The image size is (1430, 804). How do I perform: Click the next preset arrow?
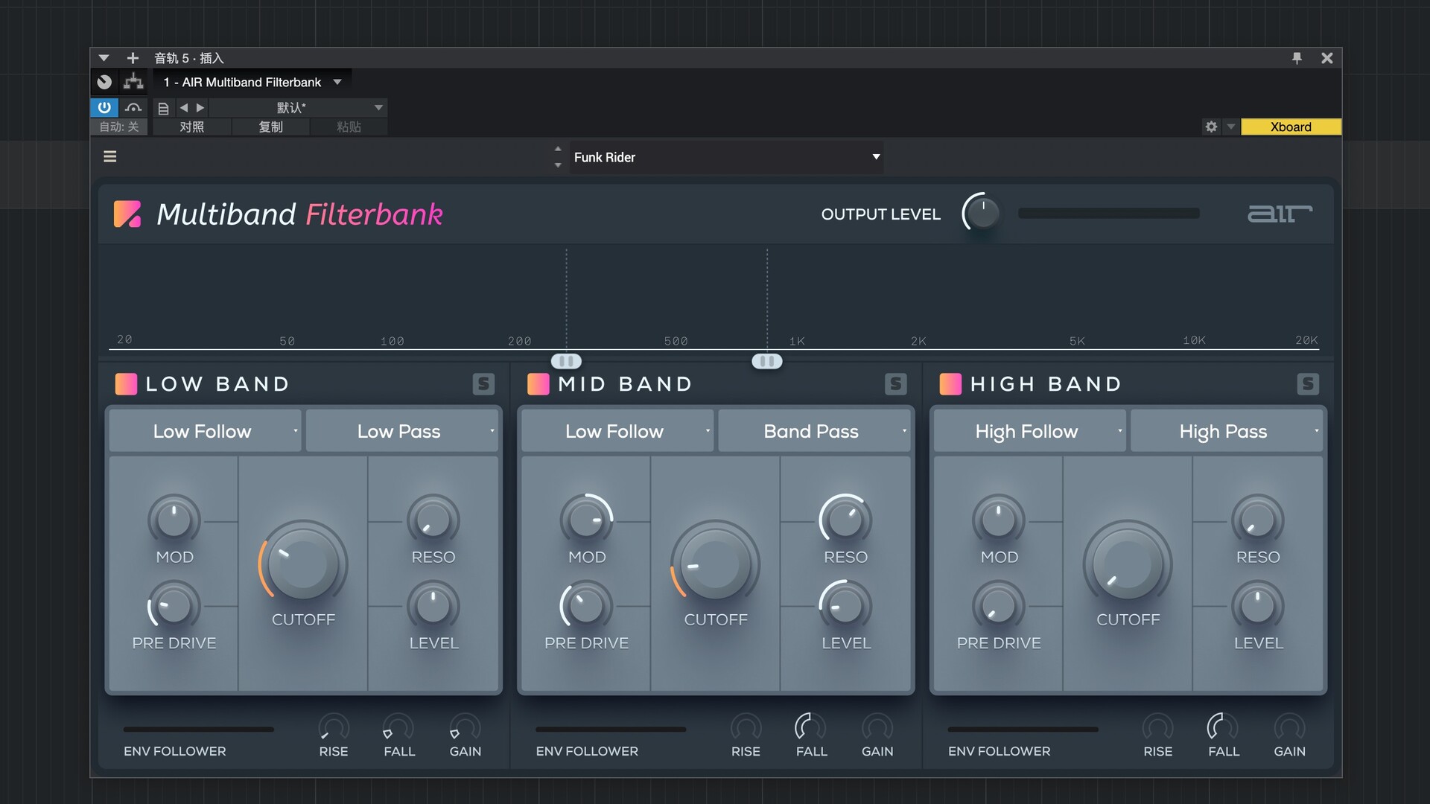200,107
